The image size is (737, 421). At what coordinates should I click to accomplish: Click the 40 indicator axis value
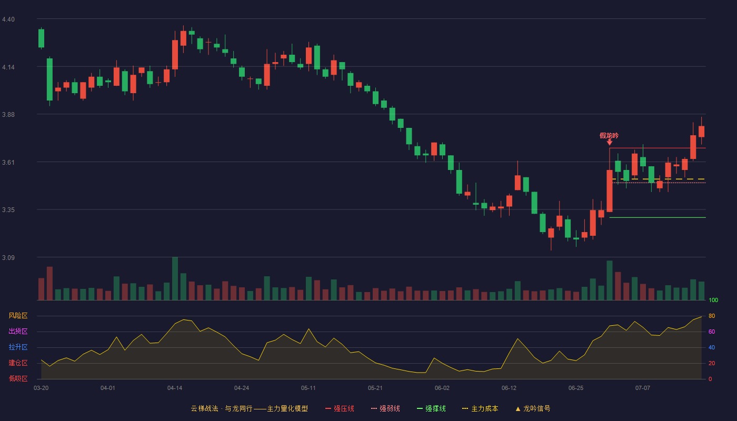coord(711,347)
